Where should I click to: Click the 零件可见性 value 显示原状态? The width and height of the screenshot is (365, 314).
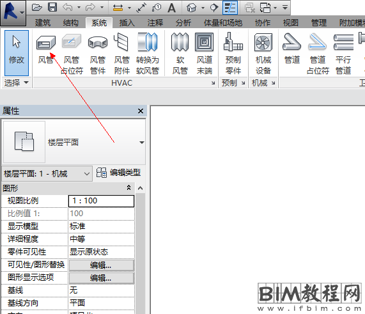point(101,252)
